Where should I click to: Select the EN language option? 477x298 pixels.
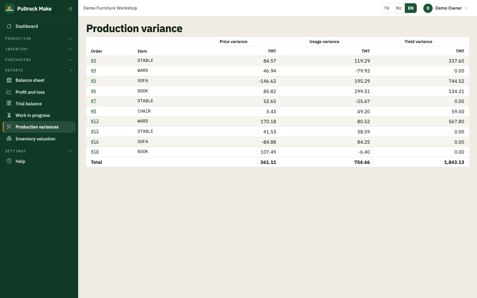pyautogui.click(x=411, y=8)
